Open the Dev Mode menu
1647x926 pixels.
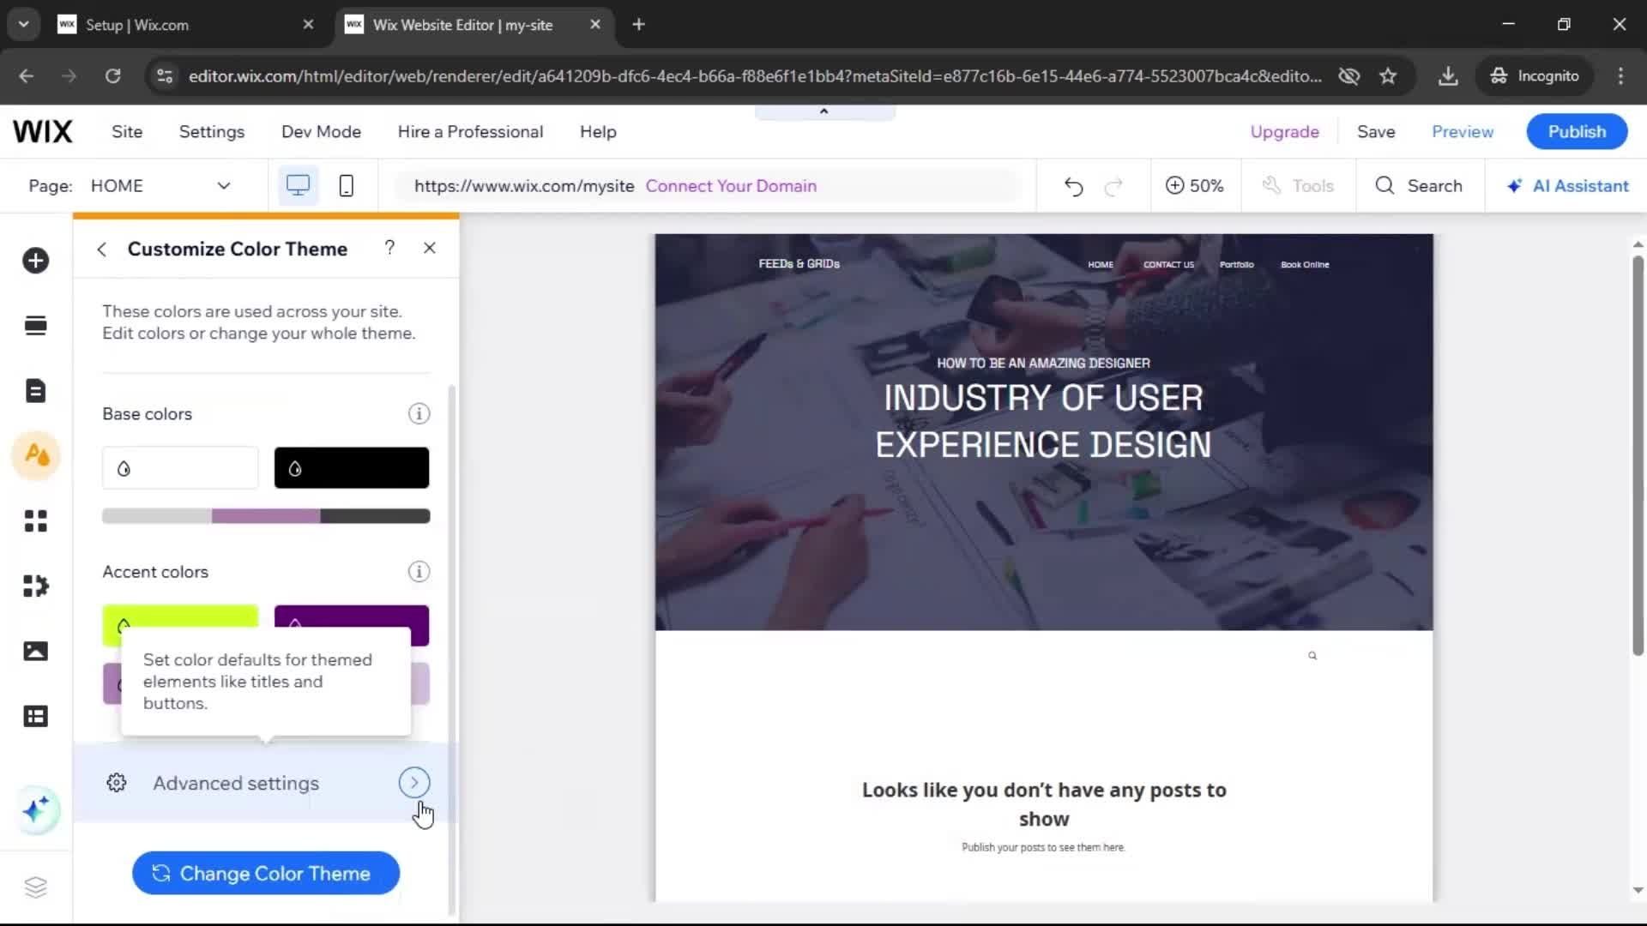[x=321, y=132]
